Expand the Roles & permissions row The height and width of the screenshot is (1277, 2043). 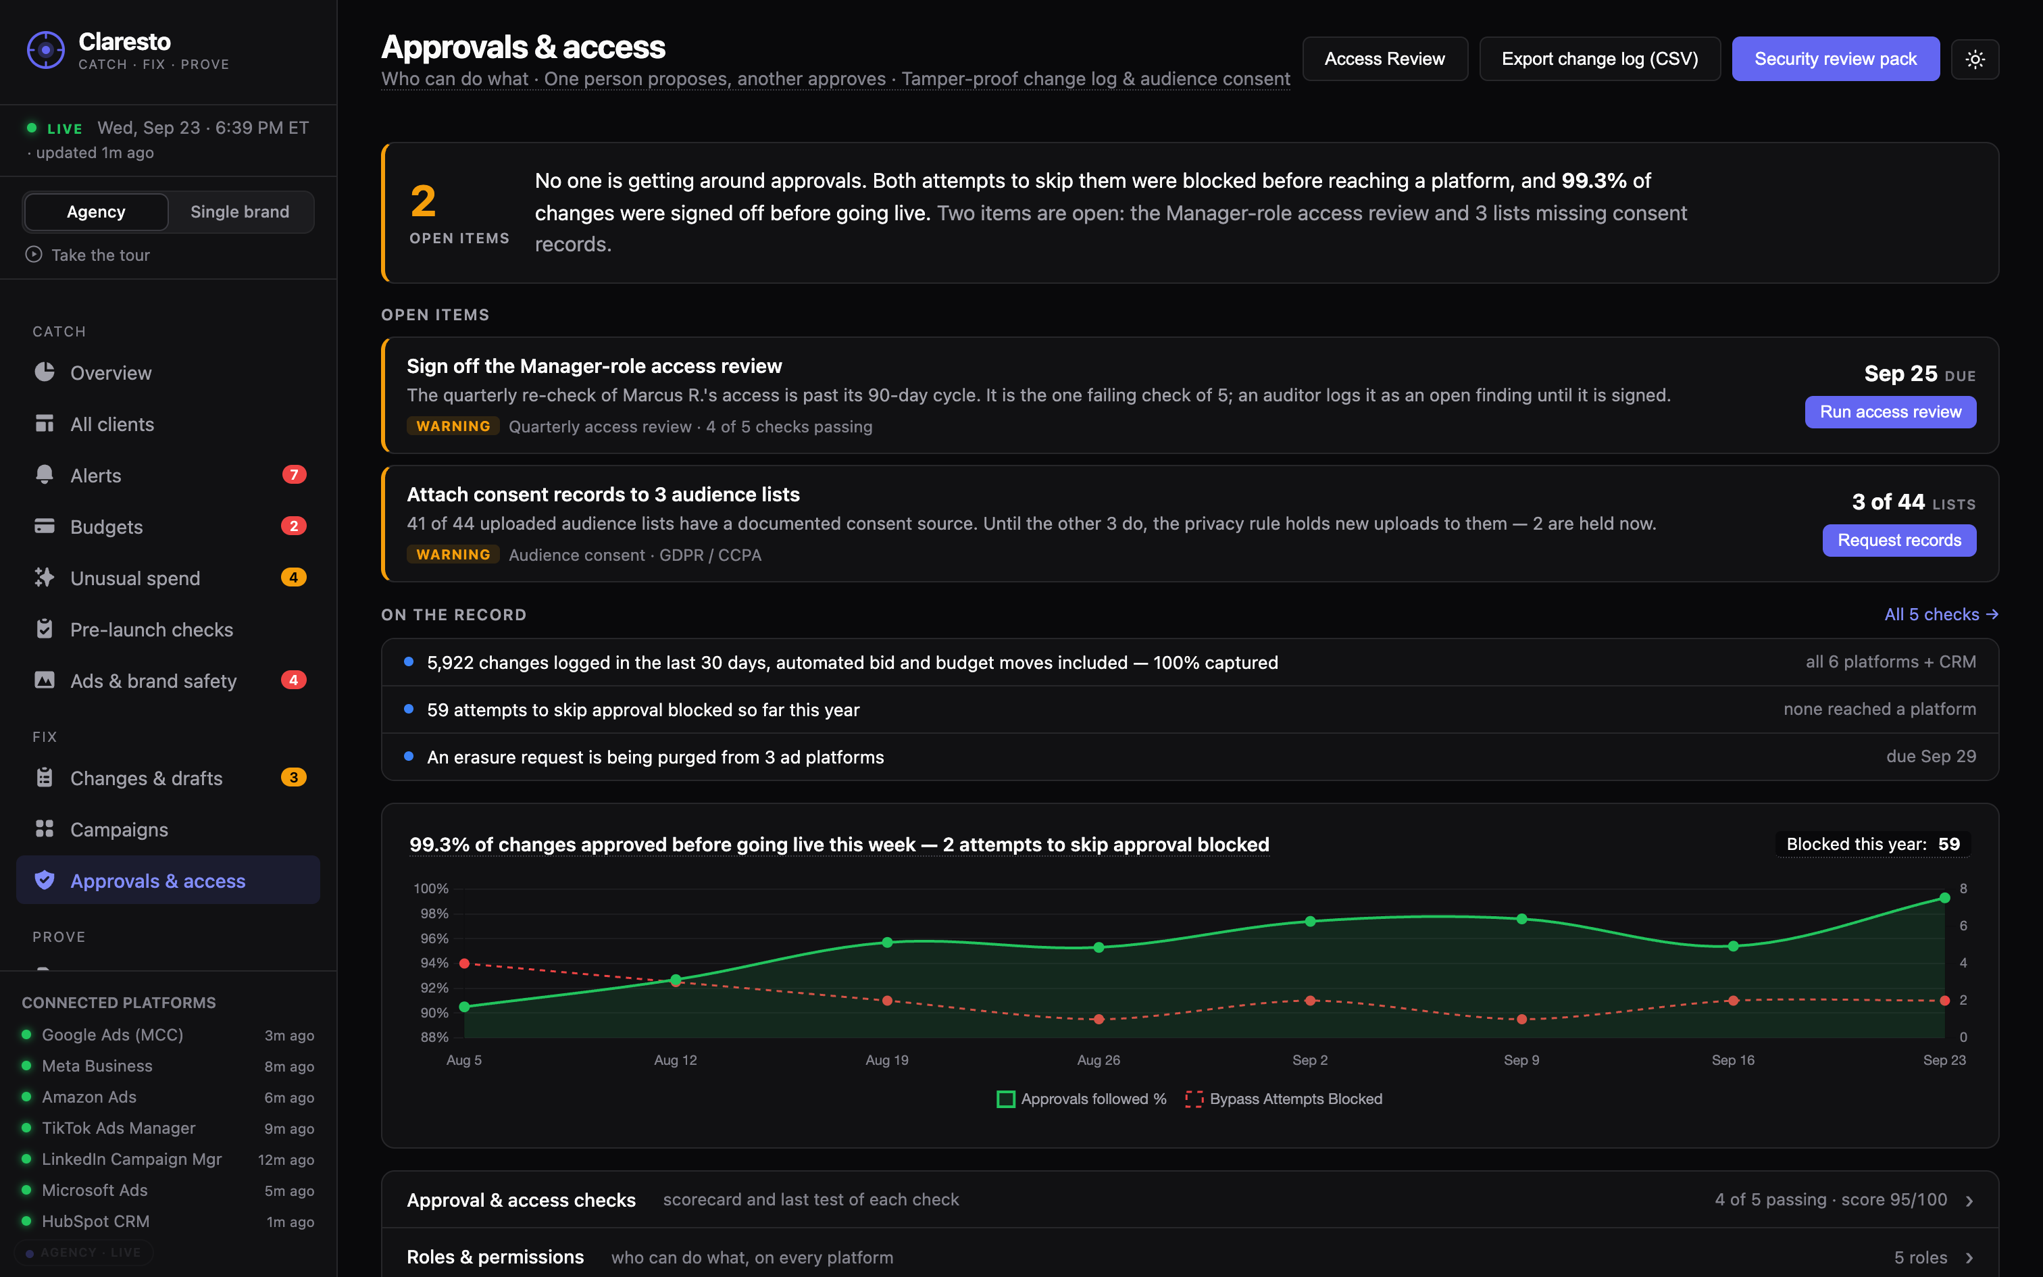click(x=1190, y=1257)
